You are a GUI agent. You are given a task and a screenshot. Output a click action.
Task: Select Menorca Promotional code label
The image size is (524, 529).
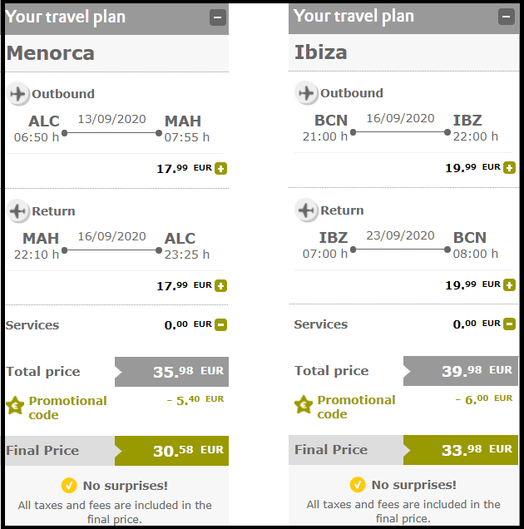pyautogui.click(x=67, y=408)
